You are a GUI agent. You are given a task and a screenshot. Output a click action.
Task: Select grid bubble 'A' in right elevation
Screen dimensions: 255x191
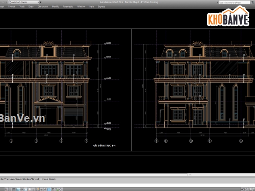click(241, 141)
